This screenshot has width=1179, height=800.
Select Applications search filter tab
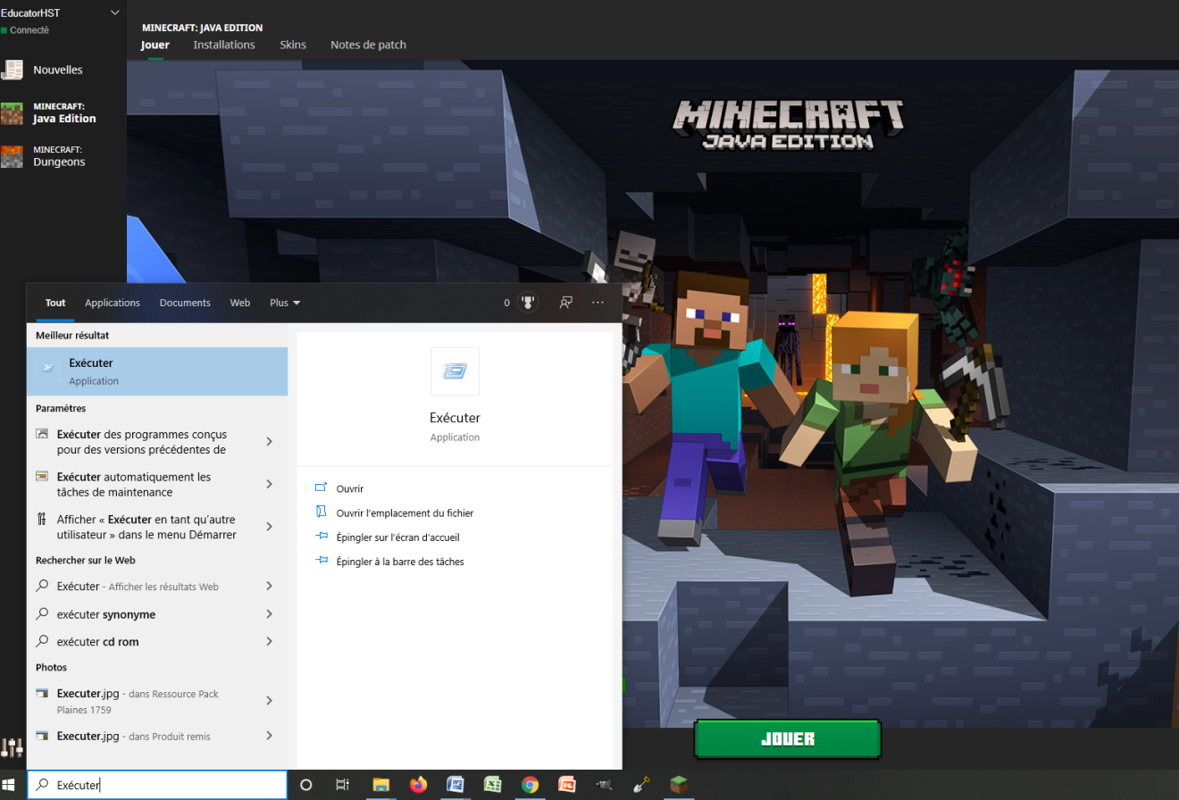tap(113, 303)
